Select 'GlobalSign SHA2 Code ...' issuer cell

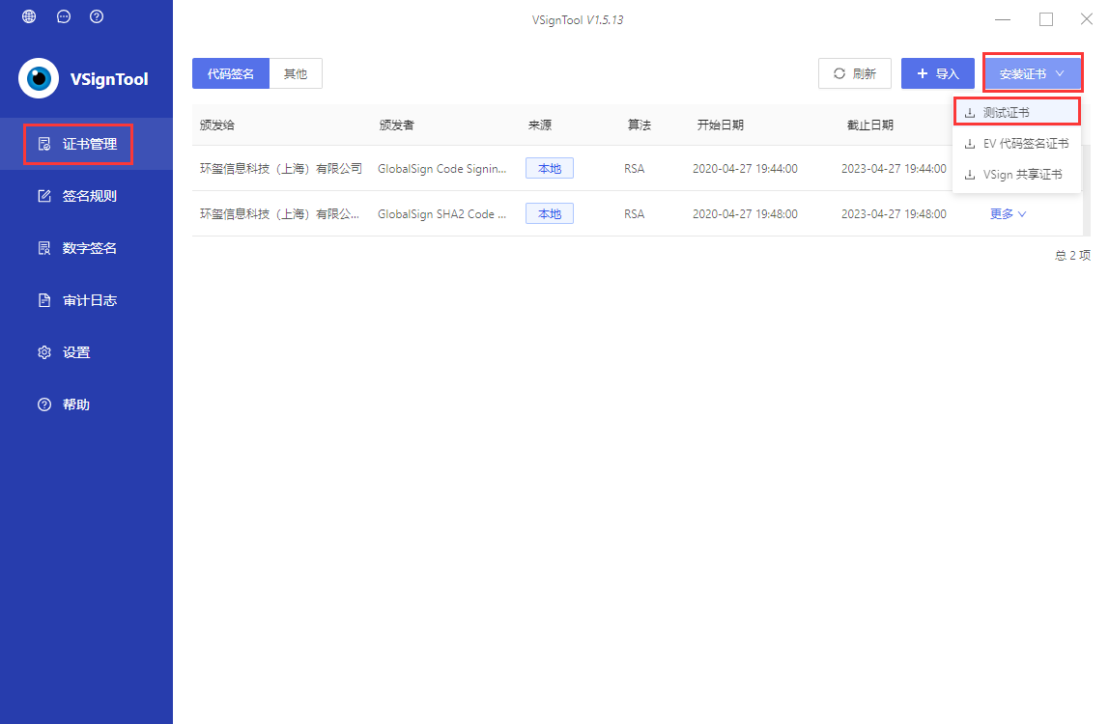tap(442, 214)
